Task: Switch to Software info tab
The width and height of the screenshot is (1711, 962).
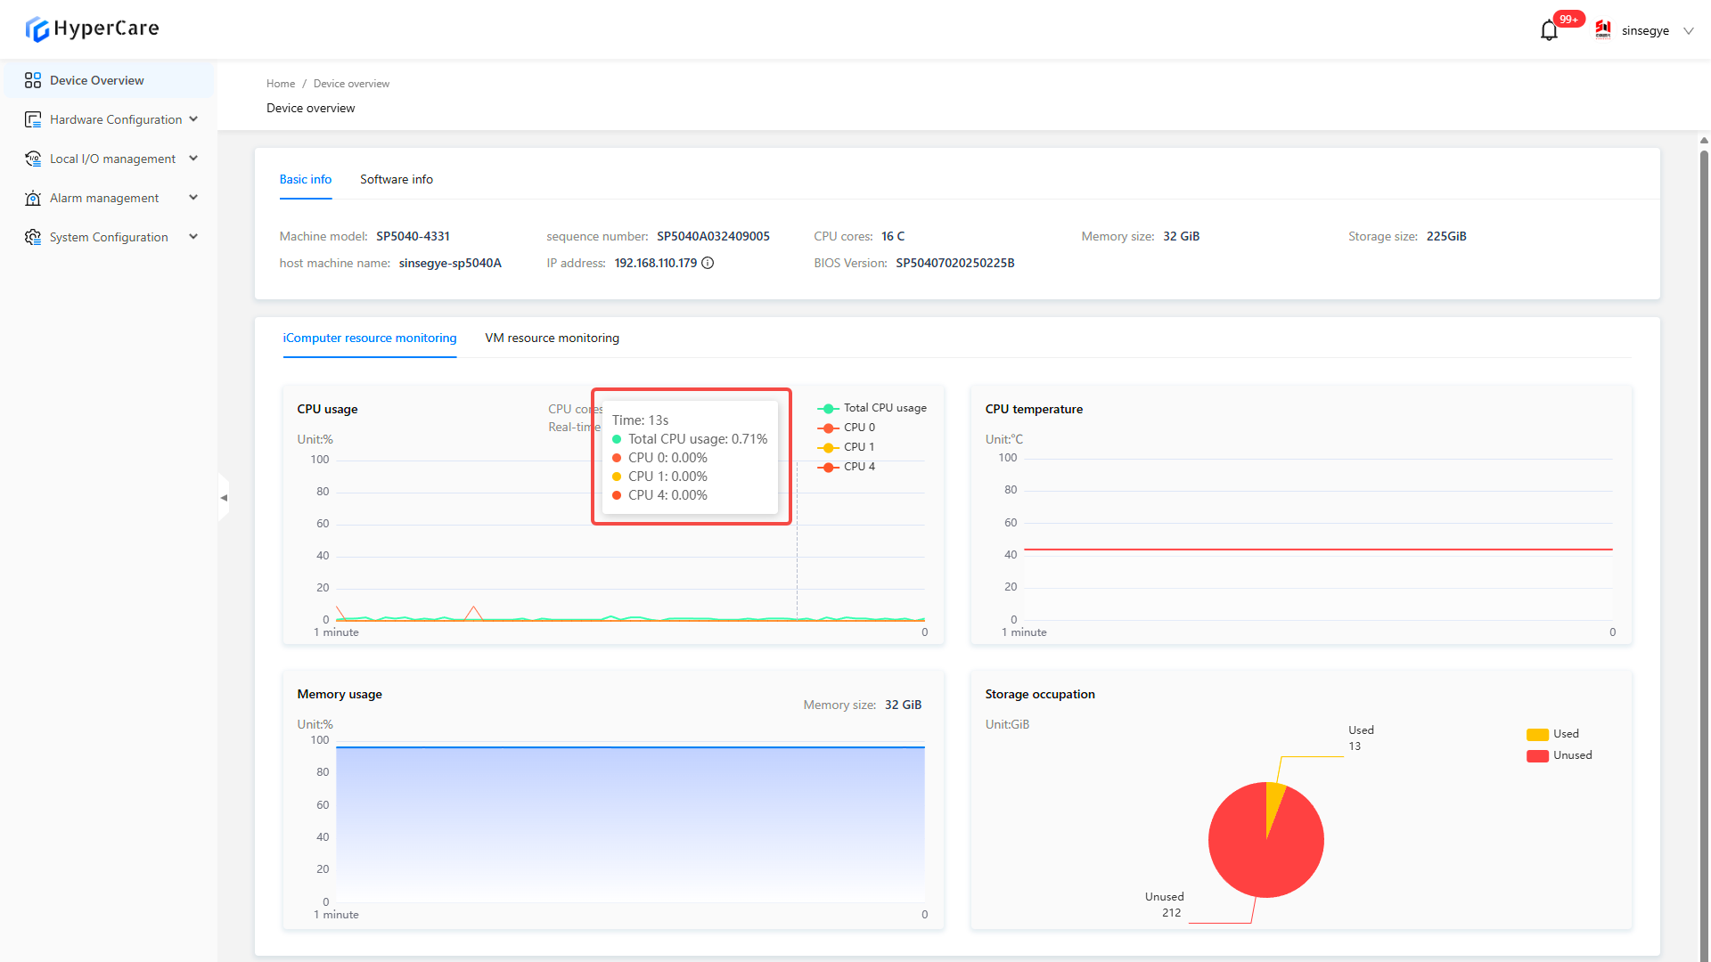Action: [397, 179]
